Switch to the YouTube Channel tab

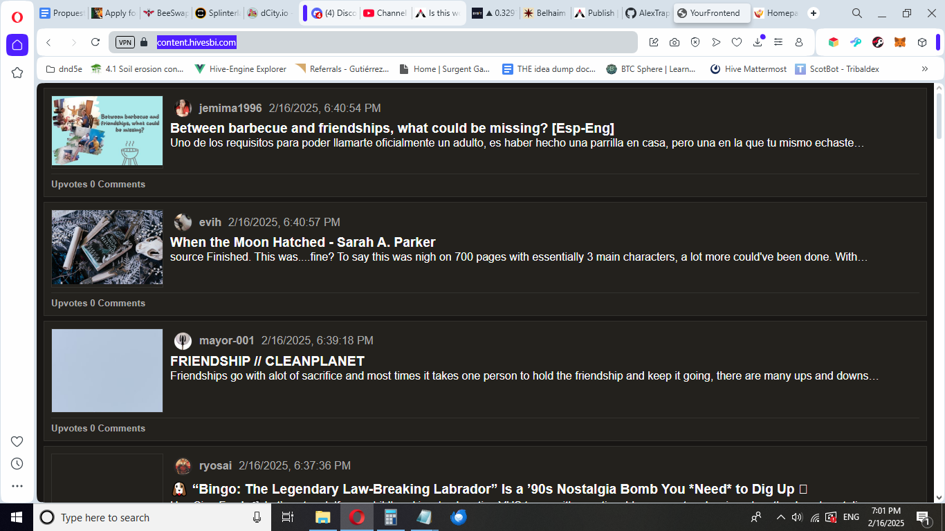click(385, 13)
